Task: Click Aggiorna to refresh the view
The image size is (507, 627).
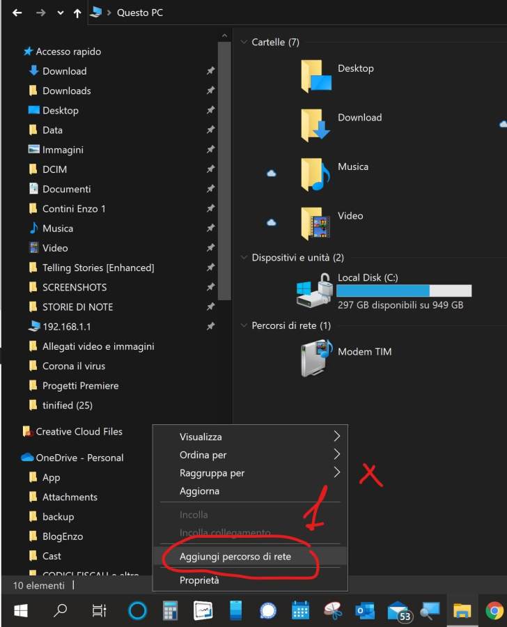Action: tap(199, 491)
